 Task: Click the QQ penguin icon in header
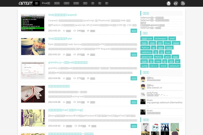tap(168, 3)
